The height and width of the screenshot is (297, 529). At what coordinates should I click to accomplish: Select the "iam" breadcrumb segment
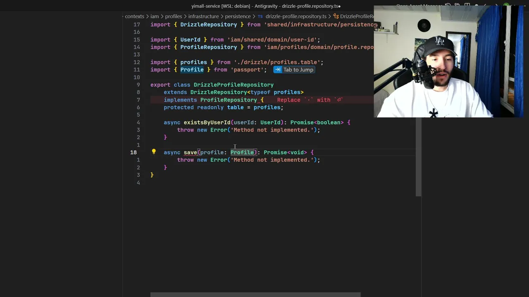(x=155, y=16)
